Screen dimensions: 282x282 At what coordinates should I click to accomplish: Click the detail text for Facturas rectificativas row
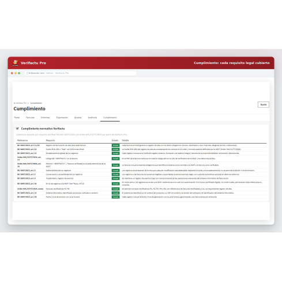[176, 189]
